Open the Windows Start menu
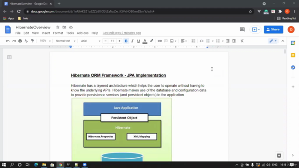 [x=4, y=165]
